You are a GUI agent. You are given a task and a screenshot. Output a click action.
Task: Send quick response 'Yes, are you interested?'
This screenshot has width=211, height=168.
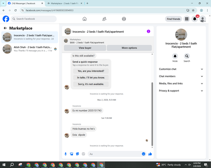pyautogui.click(x=91, y=71)
